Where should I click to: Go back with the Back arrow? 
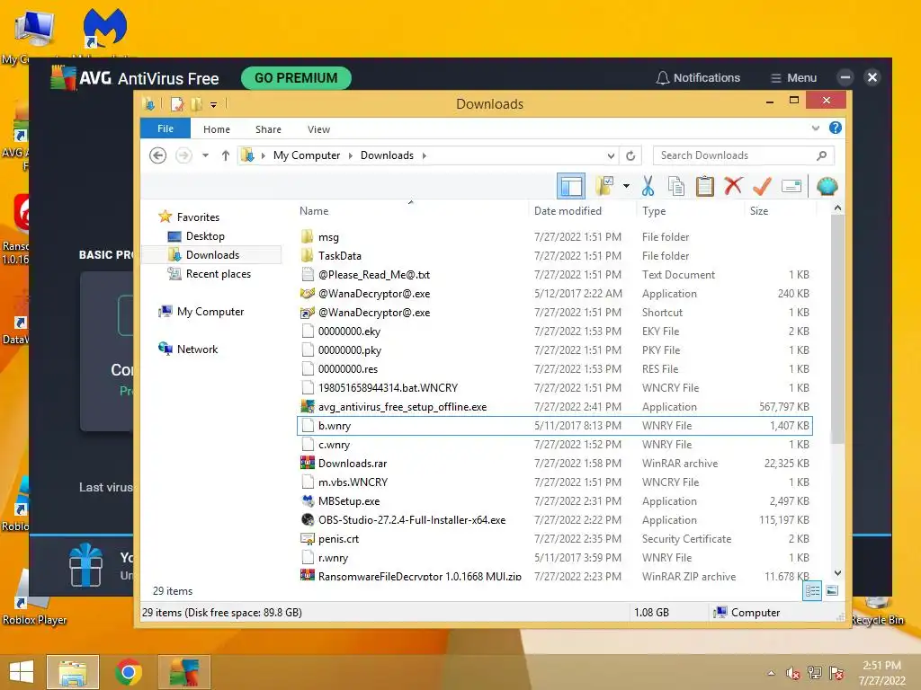click(157, 155)
